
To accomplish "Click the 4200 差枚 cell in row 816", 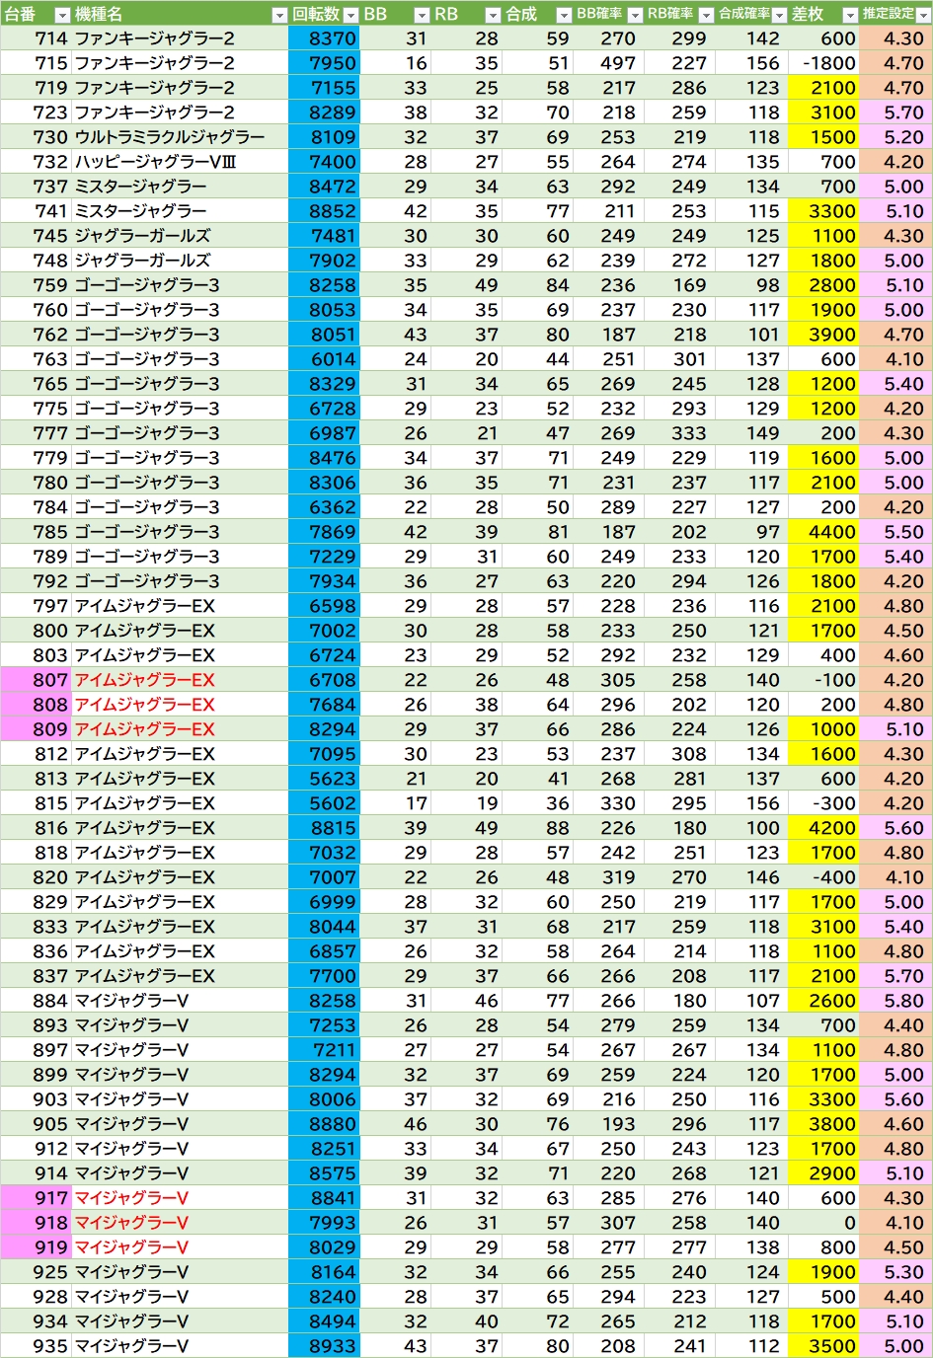I will coord(823,828).
